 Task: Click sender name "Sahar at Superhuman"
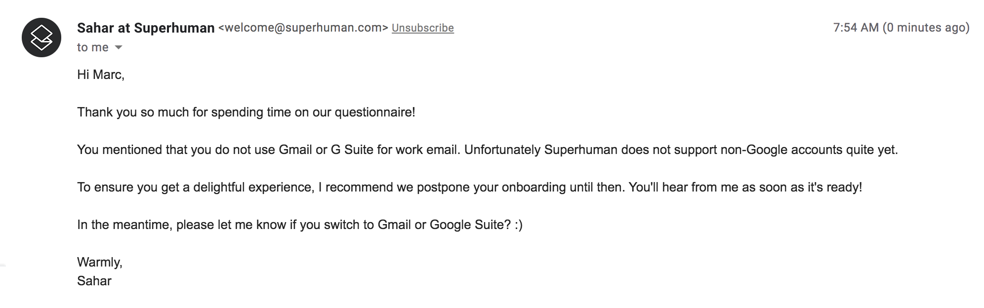click(x=146, y=28)
